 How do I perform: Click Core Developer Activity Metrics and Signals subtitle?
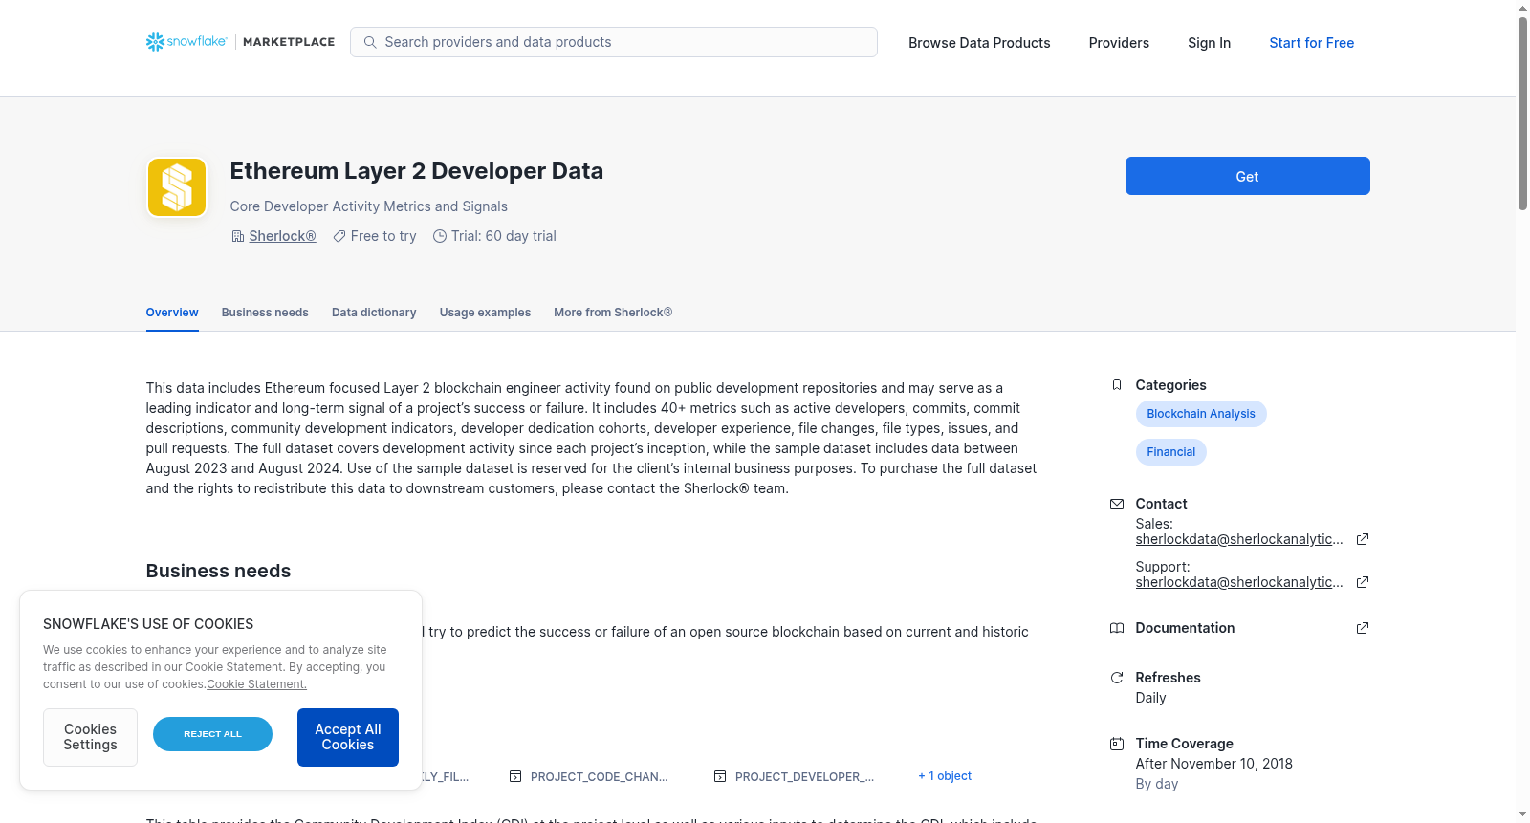pos(368,206)
